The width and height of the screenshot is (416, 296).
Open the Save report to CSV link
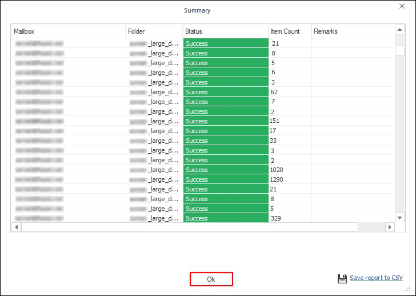[x=376, y=278]
